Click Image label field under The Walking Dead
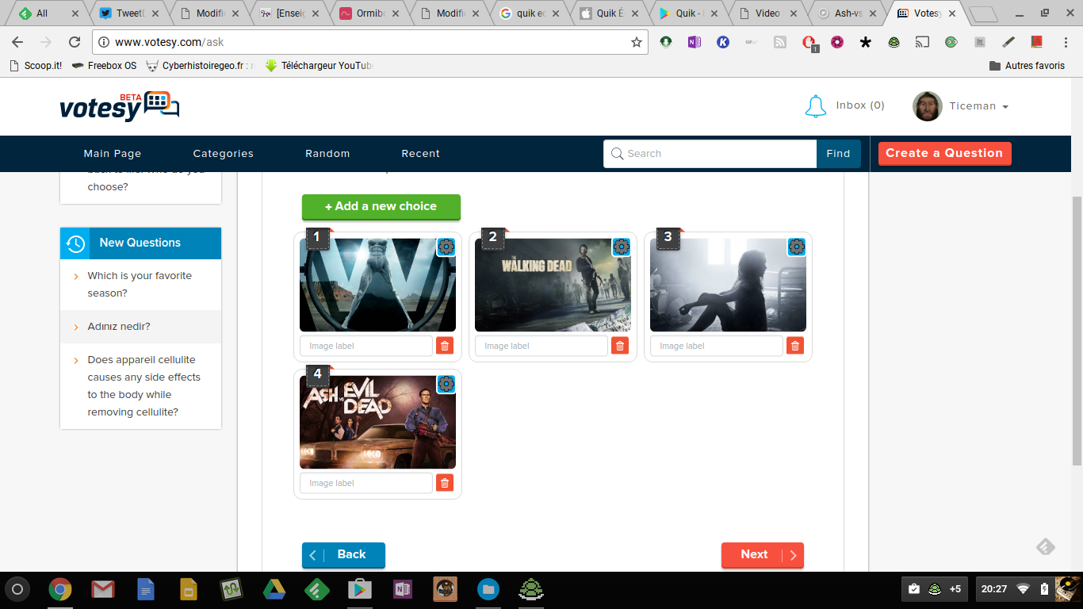The image size is (1083, 609). pos(541,346)
